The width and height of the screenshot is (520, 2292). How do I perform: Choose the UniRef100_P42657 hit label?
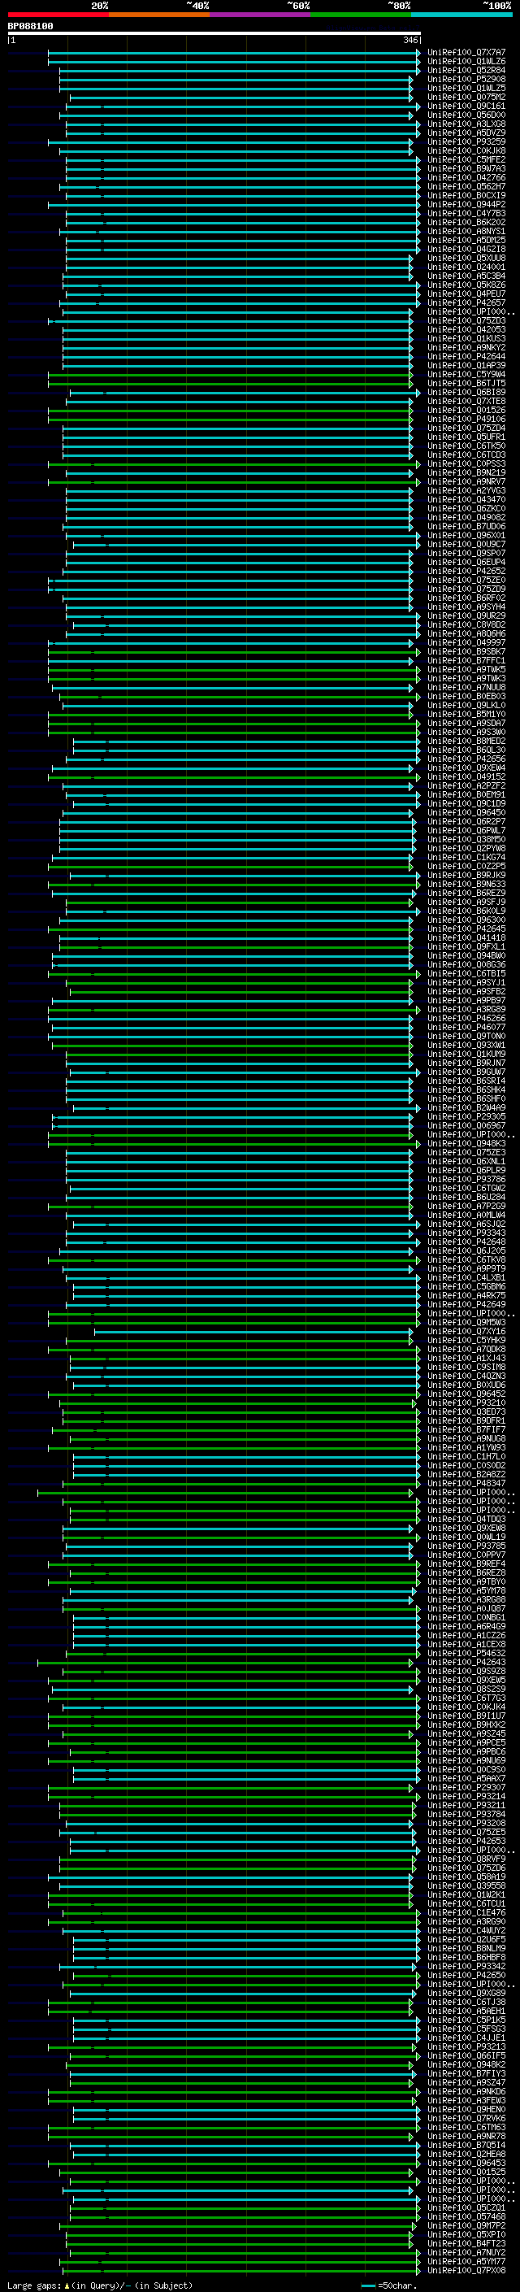tap(466, 302)
